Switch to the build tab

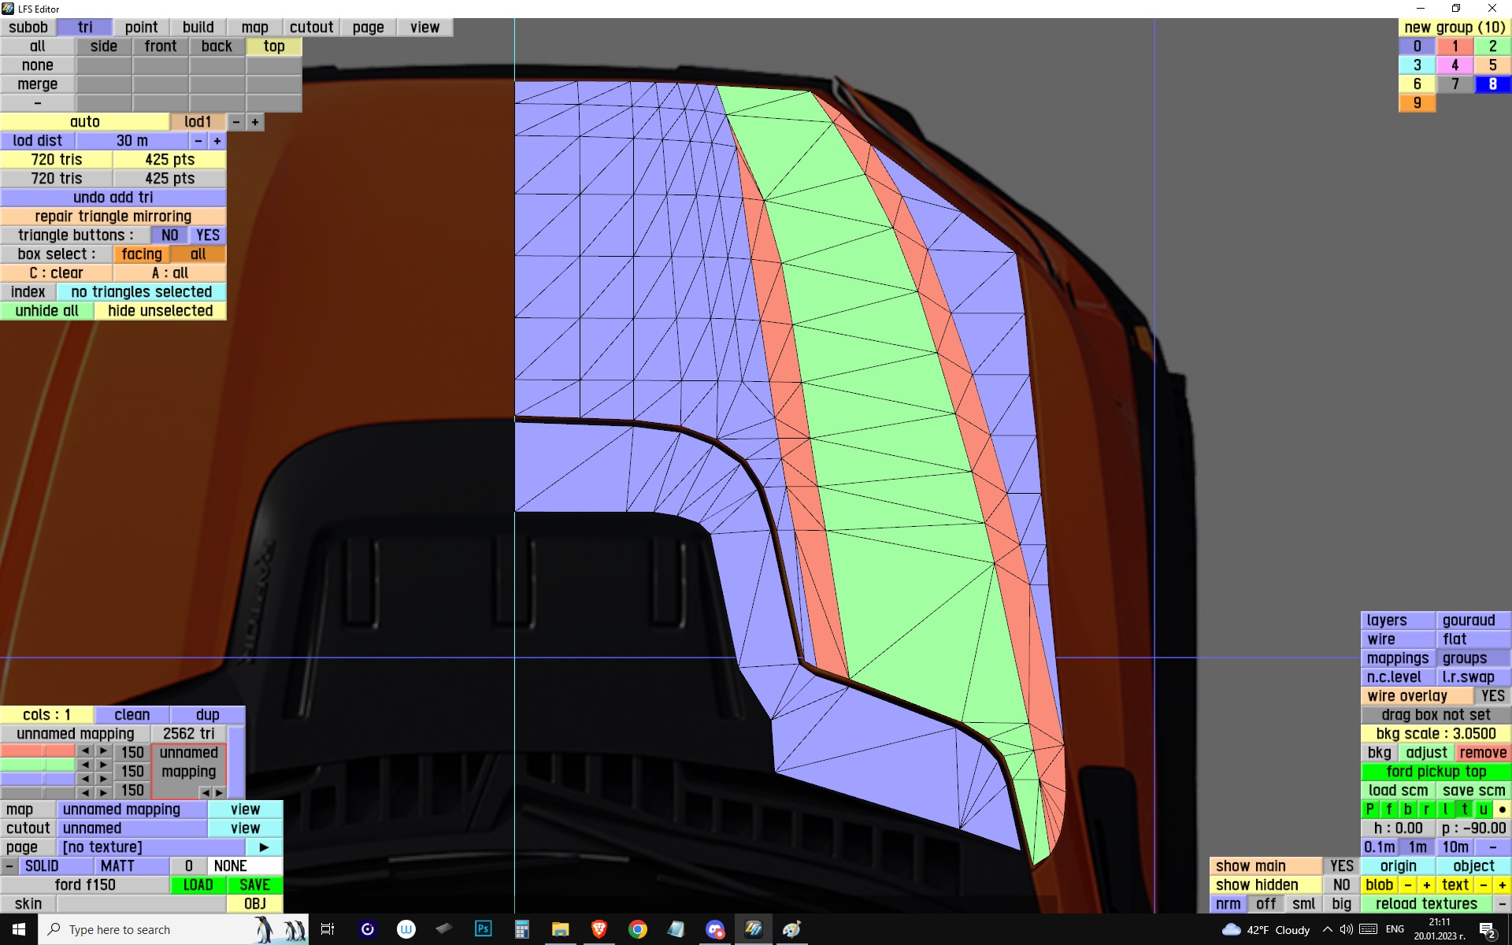pyautogui.click(x=198, y=28)
